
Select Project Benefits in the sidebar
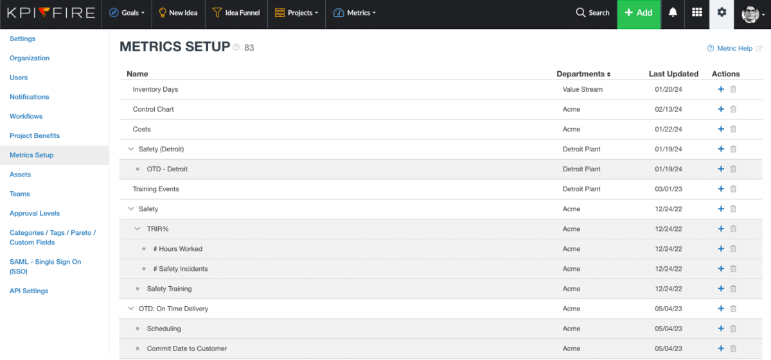click(35, 136)
